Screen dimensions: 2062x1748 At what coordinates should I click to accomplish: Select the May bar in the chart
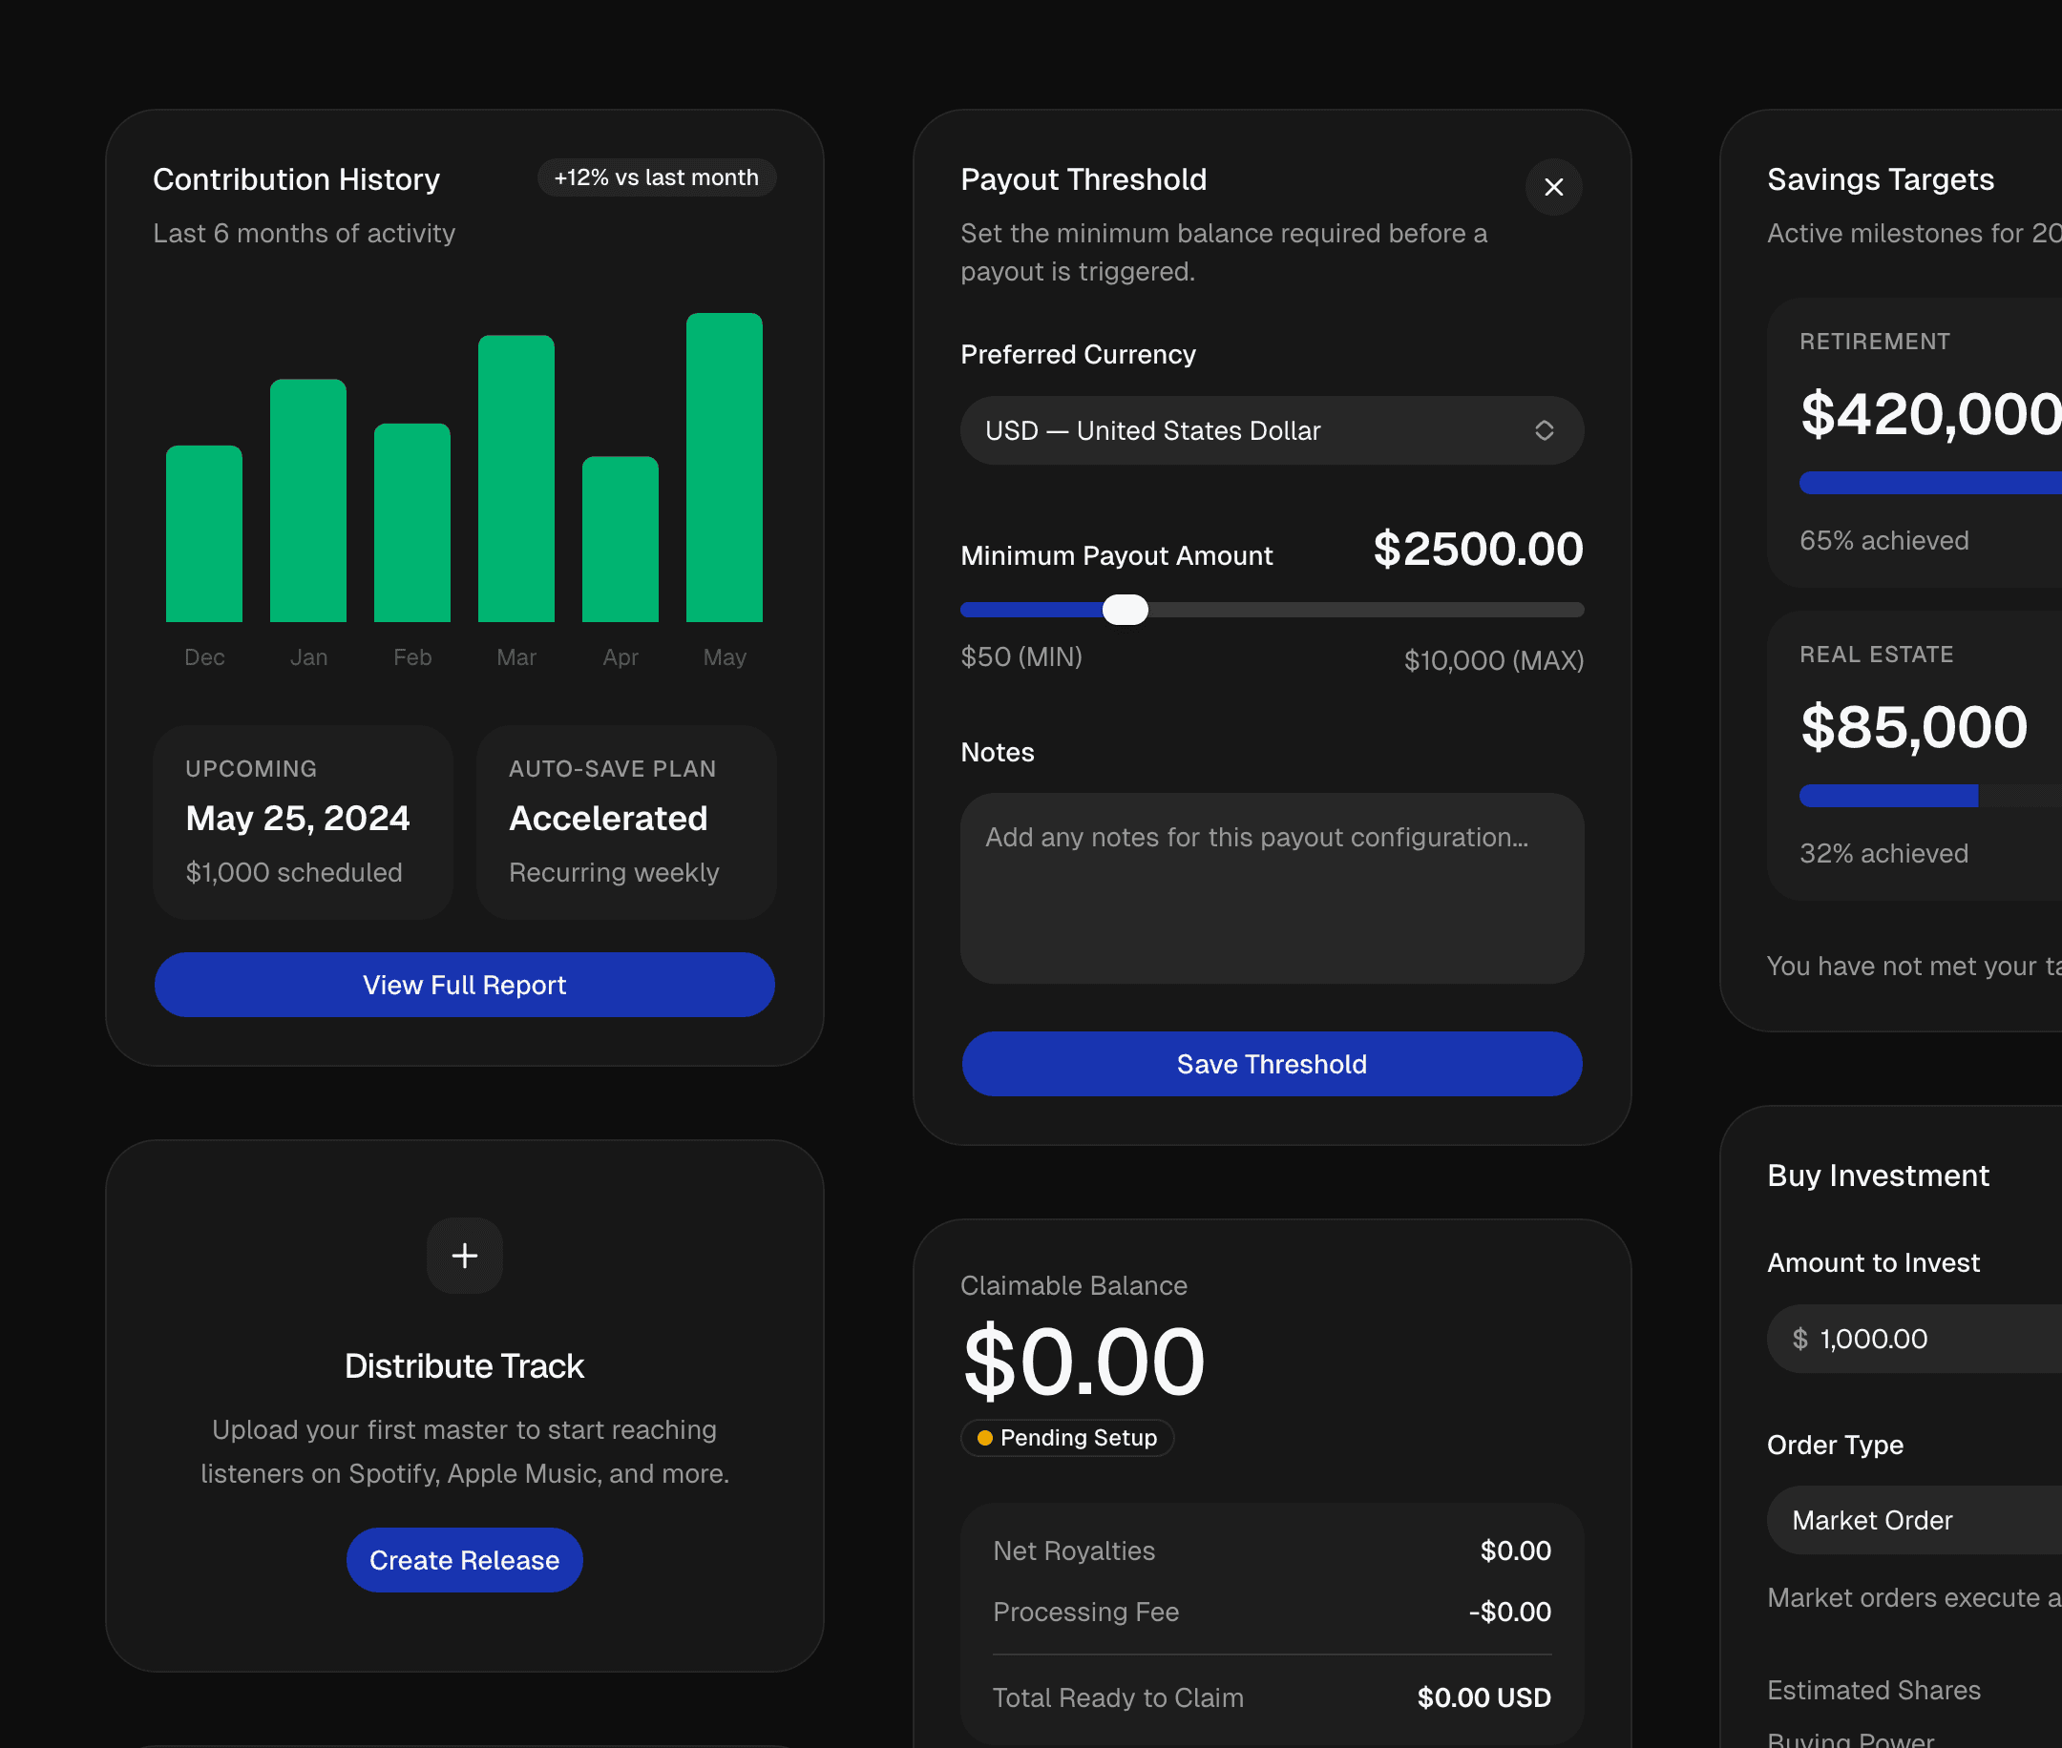point(724,468)
